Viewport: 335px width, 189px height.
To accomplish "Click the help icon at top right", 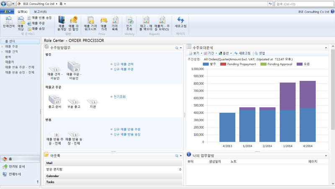I will point(332,12).
